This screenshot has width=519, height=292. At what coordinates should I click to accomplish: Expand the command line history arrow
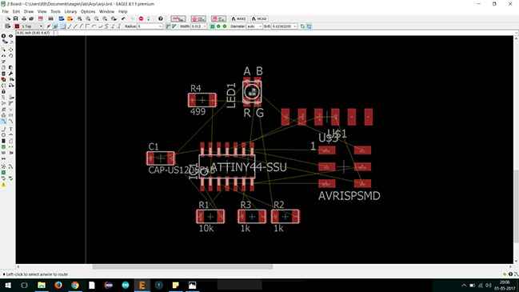pyautogui.click(x=516, y=33)
